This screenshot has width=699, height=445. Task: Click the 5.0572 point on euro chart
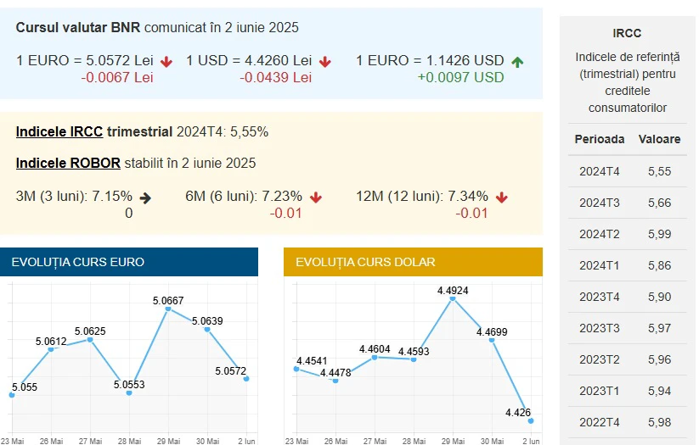click(x=246, y=379)
